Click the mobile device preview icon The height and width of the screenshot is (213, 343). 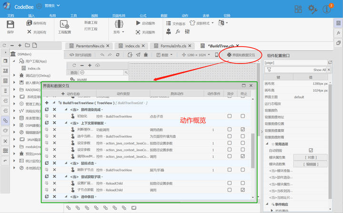(x=217, y=55)
